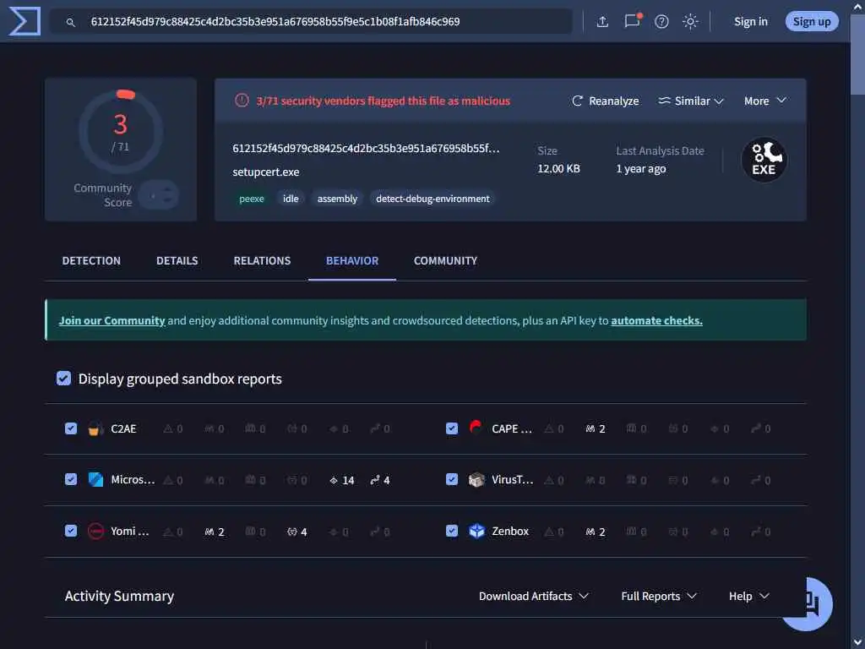Expand the Similar dropdown

tap(691, 101)
